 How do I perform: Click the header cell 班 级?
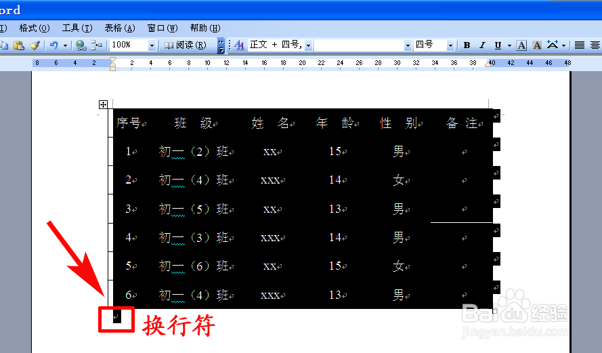pos(193,123)
